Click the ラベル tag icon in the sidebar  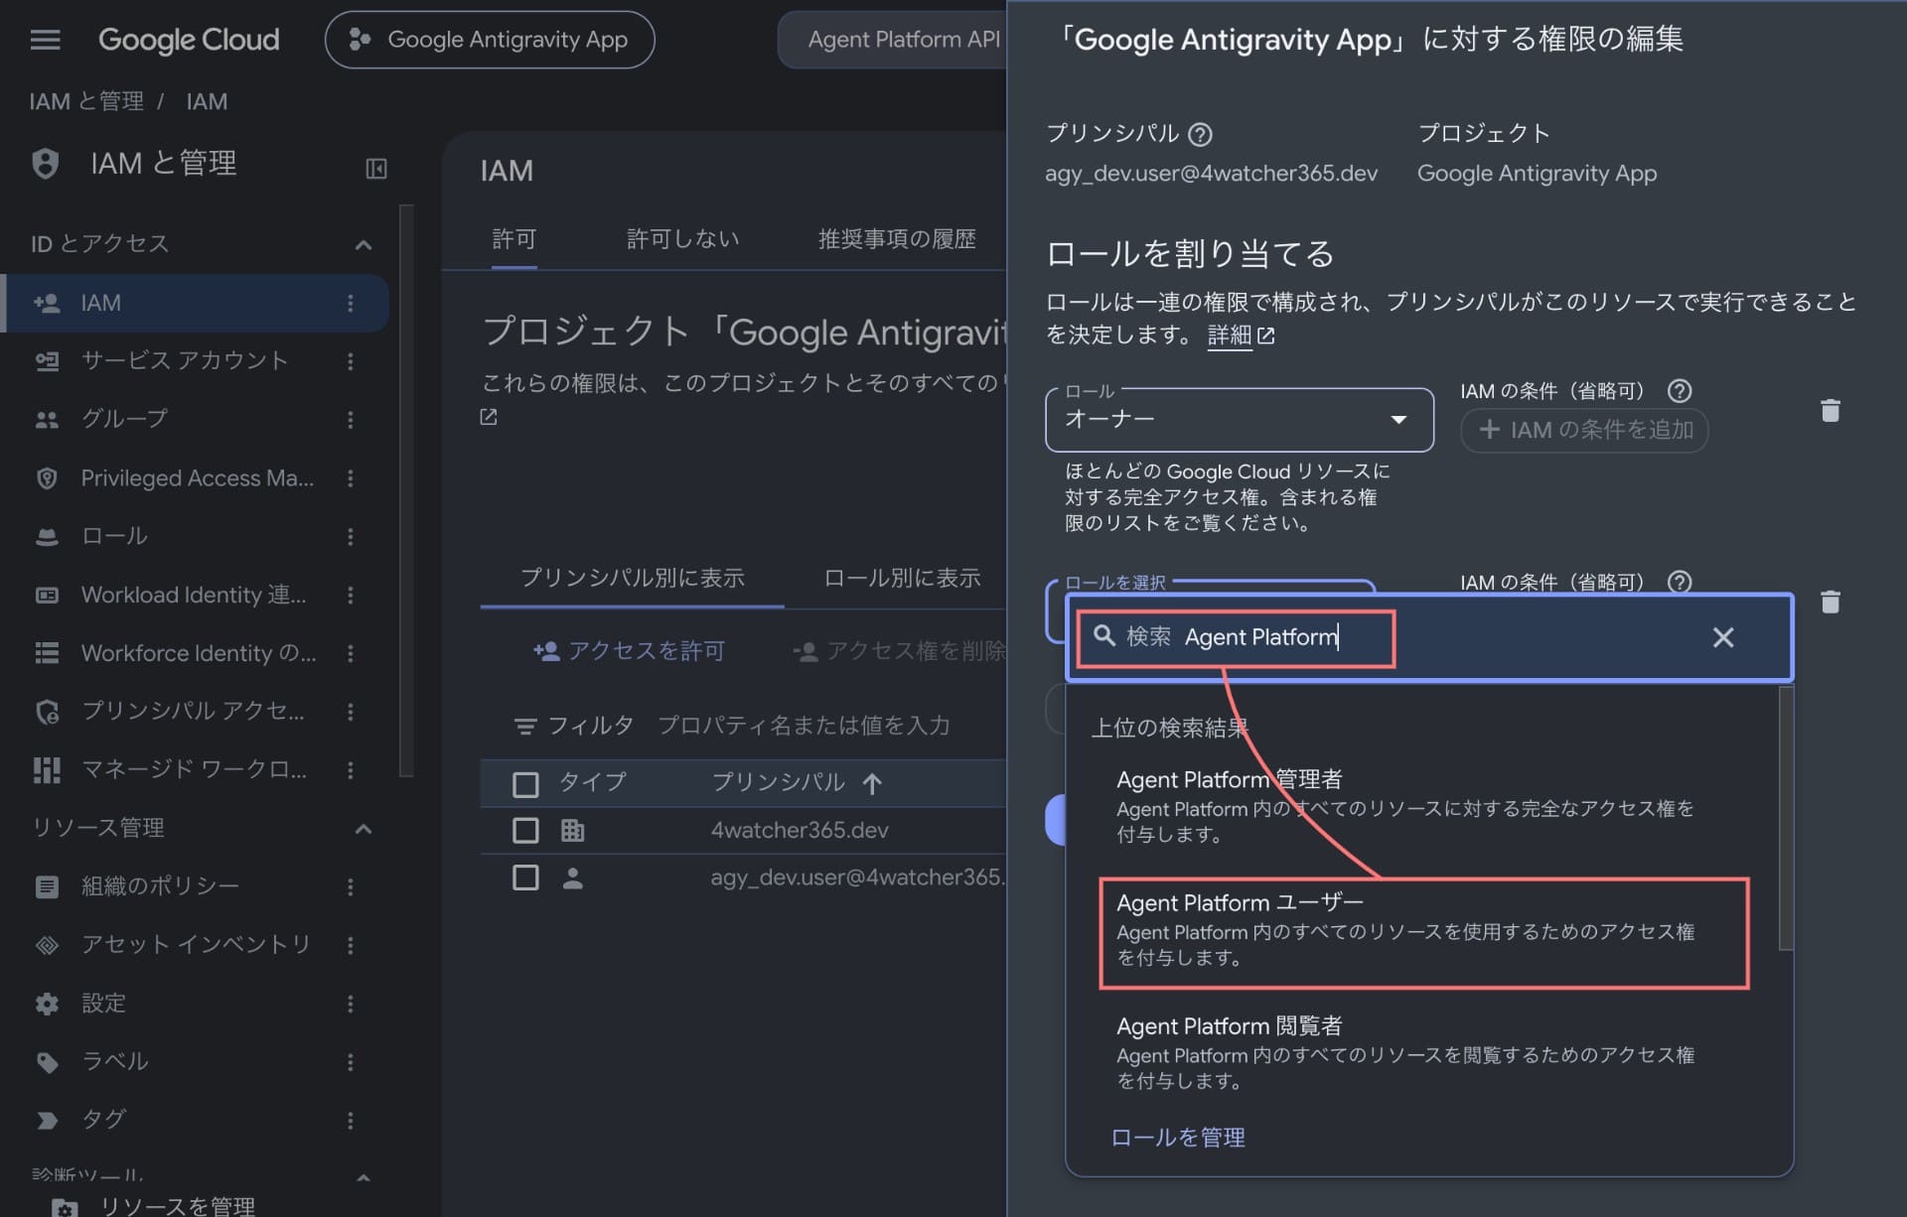point(47,1062)
